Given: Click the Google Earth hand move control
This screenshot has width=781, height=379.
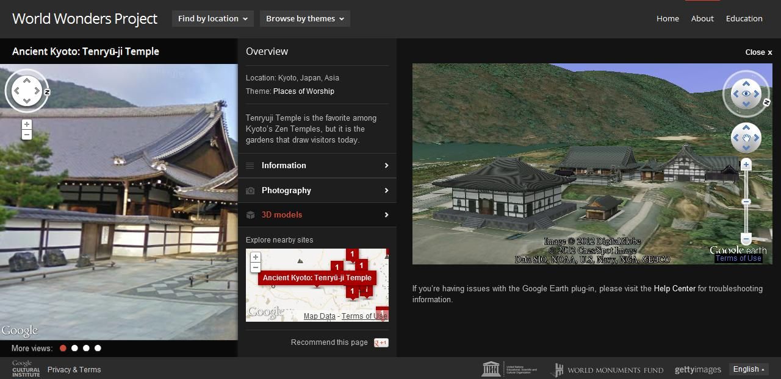Looking at the screenshot, I should (746, 138).
